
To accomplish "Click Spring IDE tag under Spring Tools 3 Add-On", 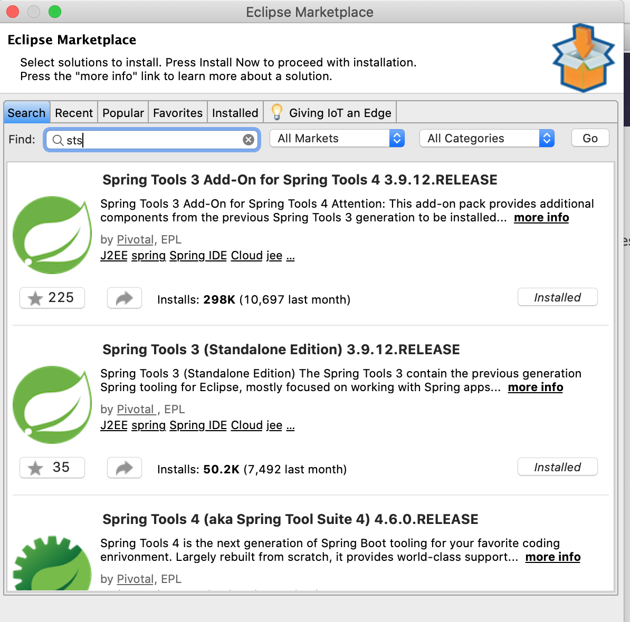I will [198, 256].
